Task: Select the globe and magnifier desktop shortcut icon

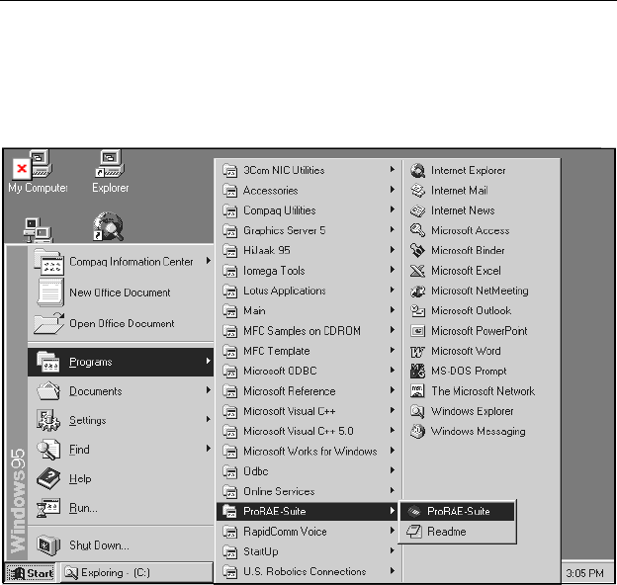Action: (108, 227)
